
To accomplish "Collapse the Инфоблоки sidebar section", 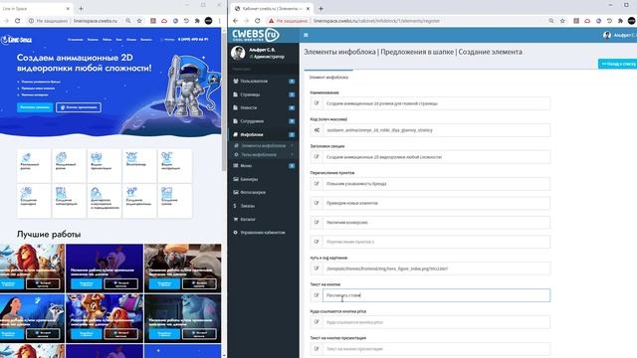I will (x=263, y=134).
